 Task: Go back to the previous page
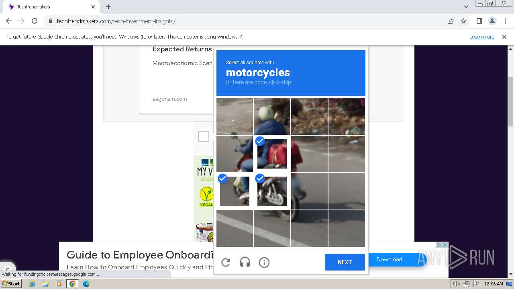pos(9,21)
